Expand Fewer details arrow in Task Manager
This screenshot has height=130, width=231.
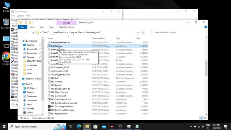coord(13,105)
